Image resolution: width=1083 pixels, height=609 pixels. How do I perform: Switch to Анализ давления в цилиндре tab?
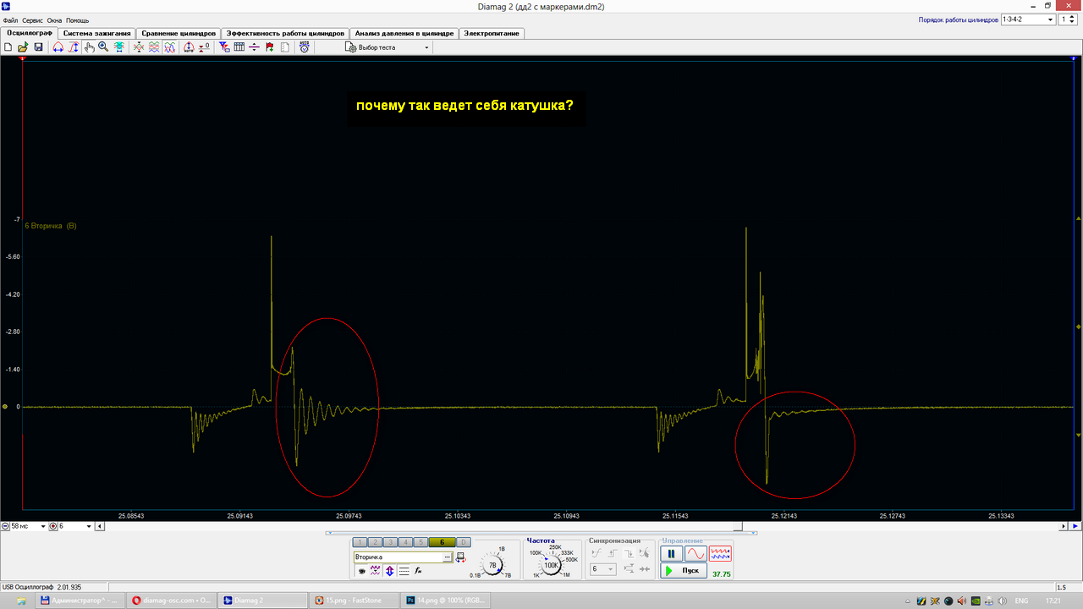click(404, 33)
